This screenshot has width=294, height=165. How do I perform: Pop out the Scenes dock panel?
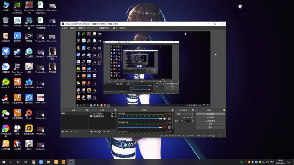87,110
